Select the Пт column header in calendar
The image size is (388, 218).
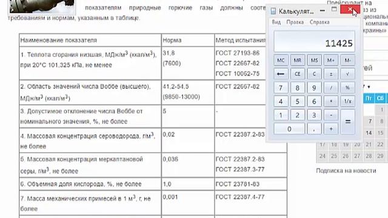tap(369, 98)
